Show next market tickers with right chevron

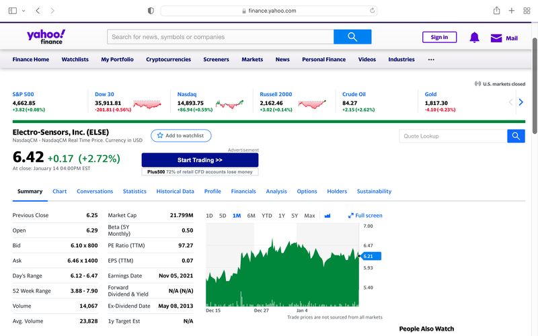click(x=521, y=102)
